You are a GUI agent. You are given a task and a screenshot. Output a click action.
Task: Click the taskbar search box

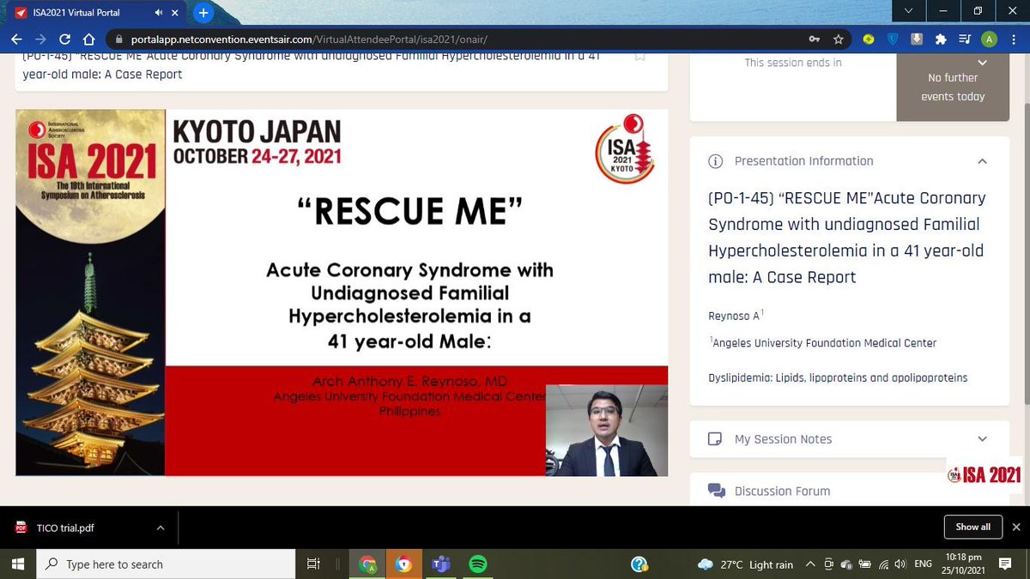click(167, 564)
